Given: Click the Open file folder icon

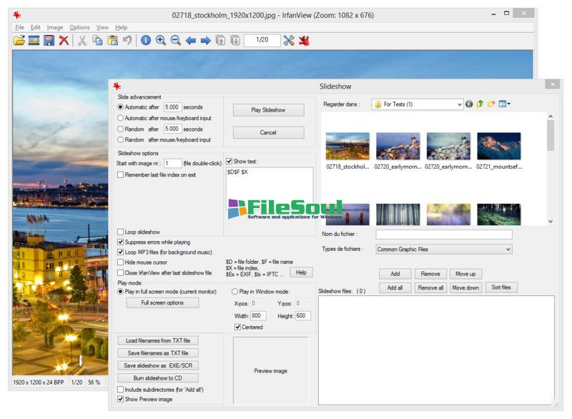Looking at the screenshot, I should [19, 41].
